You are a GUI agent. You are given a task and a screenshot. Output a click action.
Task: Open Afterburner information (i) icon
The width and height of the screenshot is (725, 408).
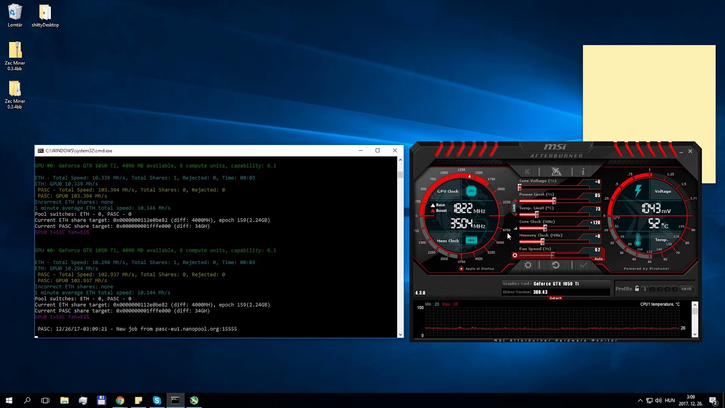pos(583,171)
